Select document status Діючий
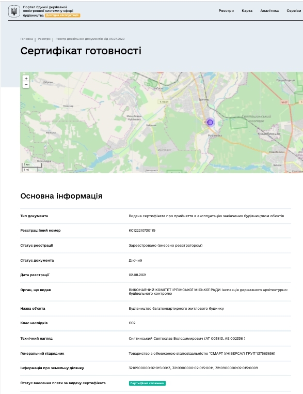Image resolution: width=303 pixels, height=394 pixels. point(135,260)
